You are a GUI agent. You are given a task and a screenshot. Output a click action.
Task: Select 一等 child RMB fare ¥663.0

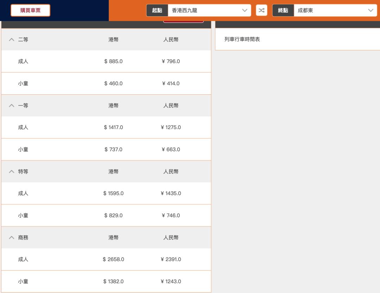click(x=171, y=149)
